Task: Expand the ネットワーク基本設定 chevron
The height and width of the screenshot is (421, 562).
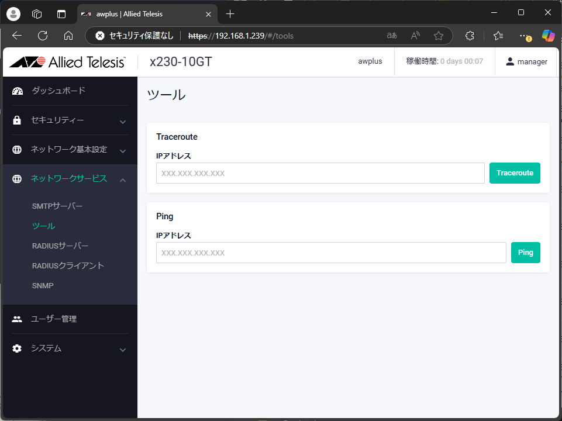Action: 123,151
